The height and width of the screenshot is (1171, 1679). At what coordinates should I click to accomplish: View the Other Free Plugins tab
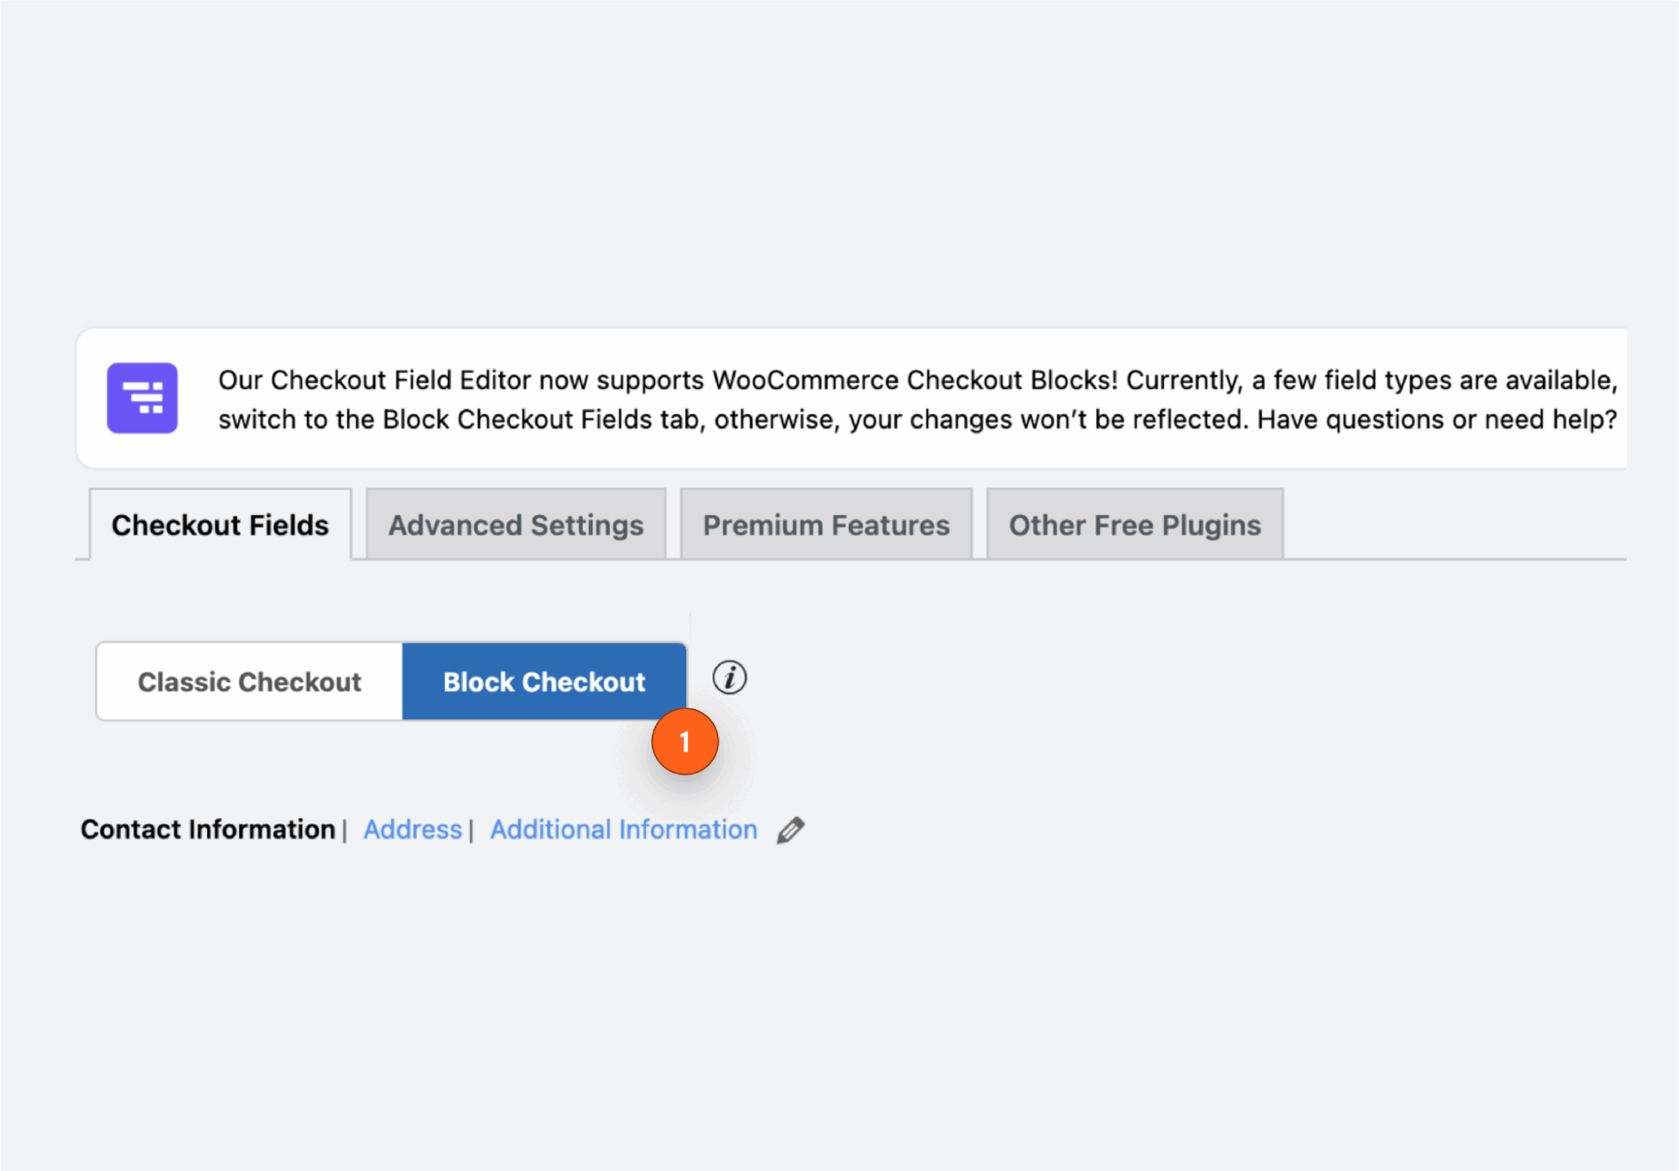(x=1134, y=524)
